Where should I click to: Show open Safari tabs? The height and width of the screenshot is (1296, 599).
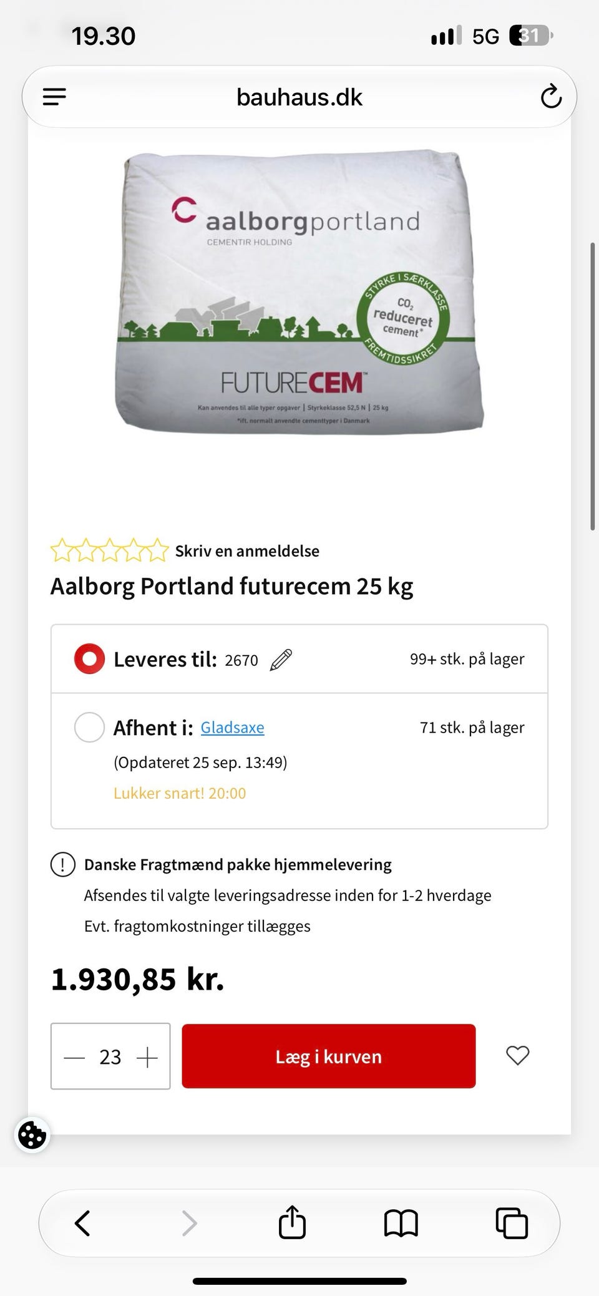[512, 1223]
